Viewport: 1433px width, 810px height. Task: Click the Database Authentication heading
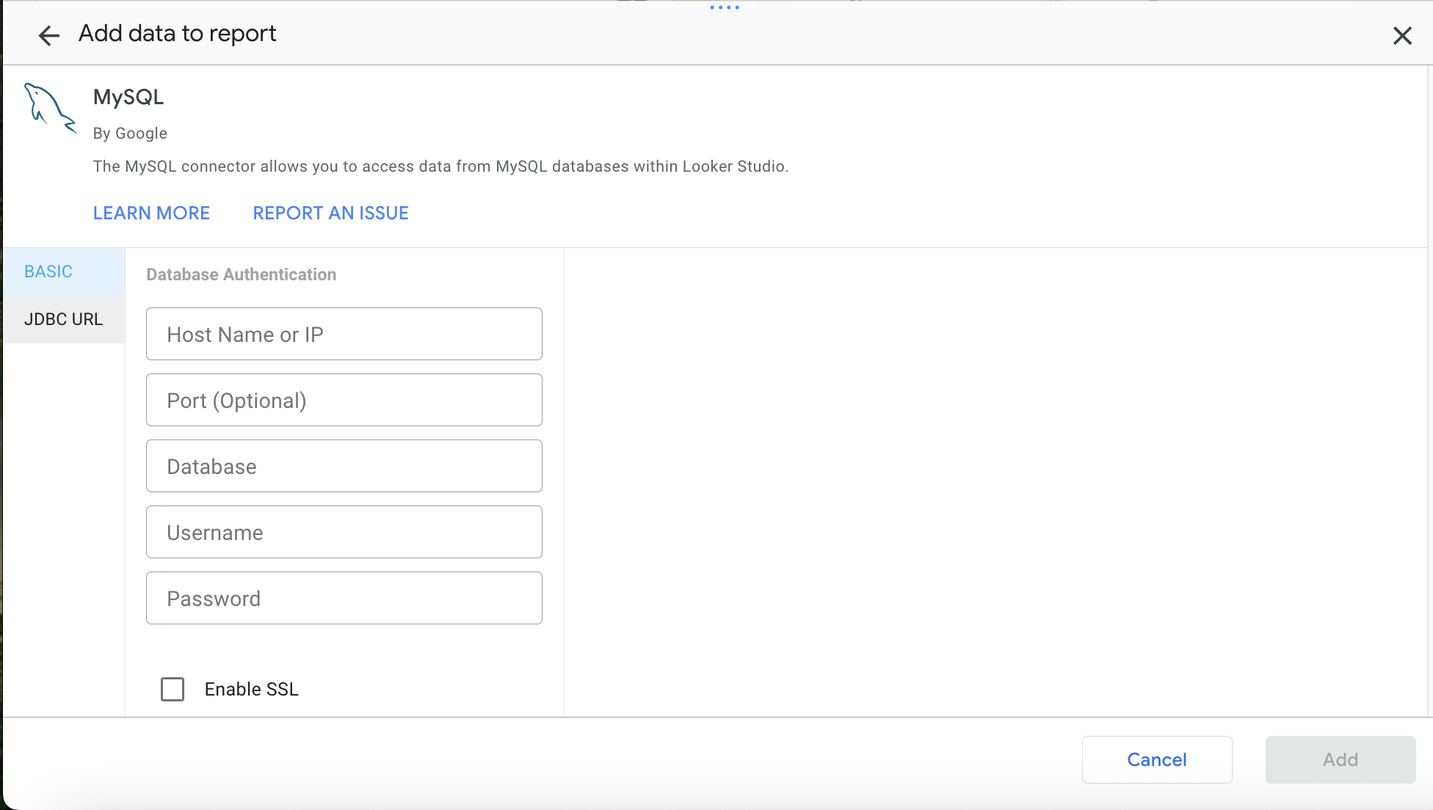(241, 274)
